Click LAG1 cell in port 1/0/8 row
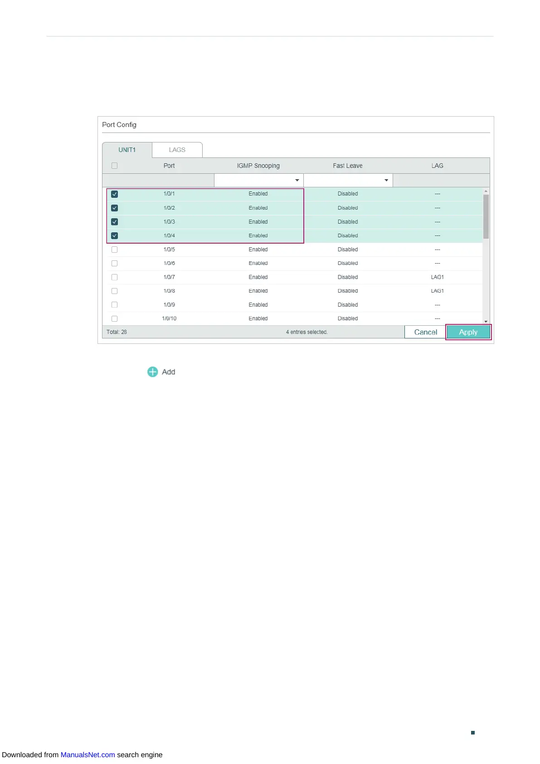The height and width of the screenshot is (764, 540). [x=438, y=291]
